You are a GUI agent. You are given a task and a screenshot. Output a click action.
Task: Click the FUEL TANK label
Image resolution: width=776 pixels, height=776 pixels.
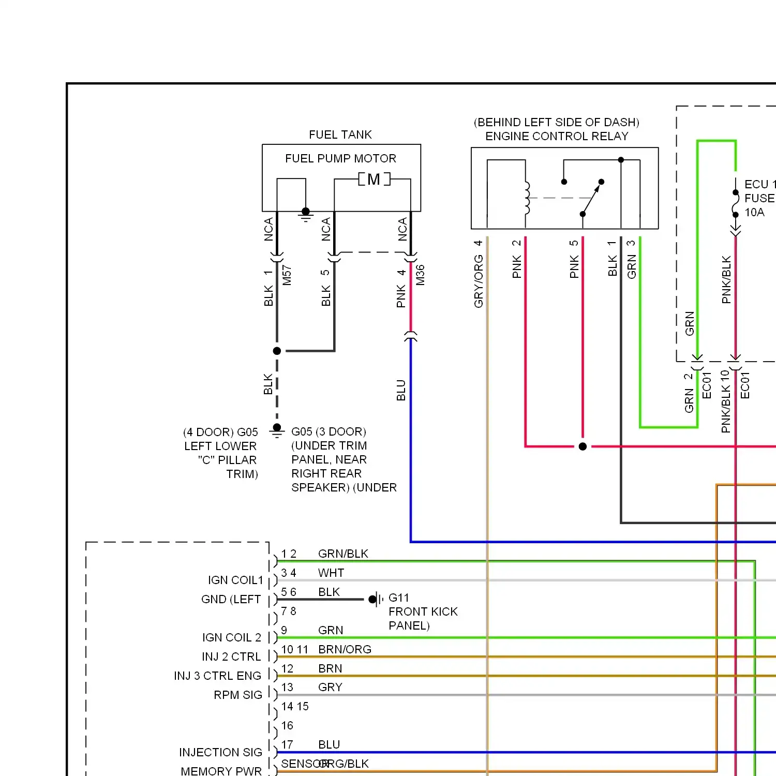pyautogui.click(x=340, y=135)
